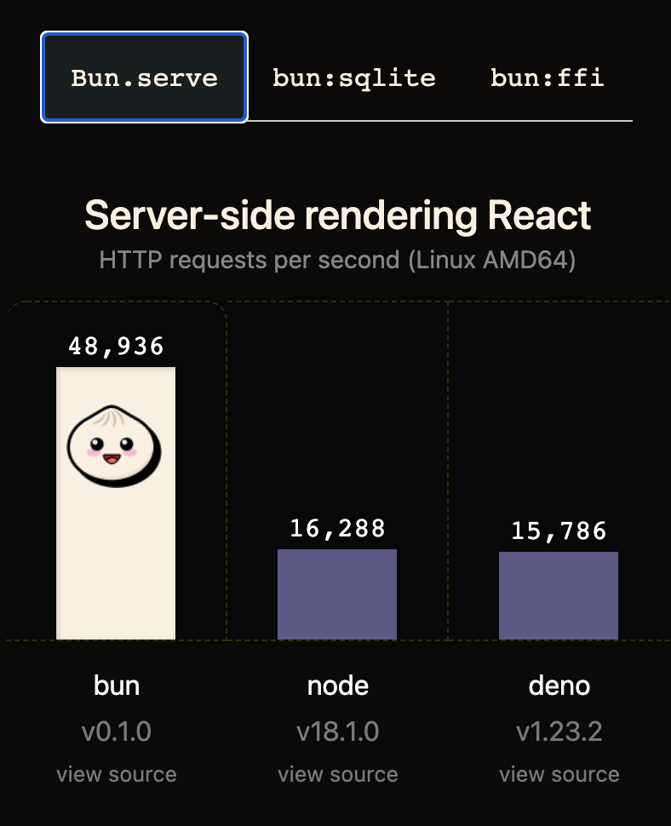The image size is (671, 826).
Task: Switch to the bun:sqlite tab
Action: point(354,78)
